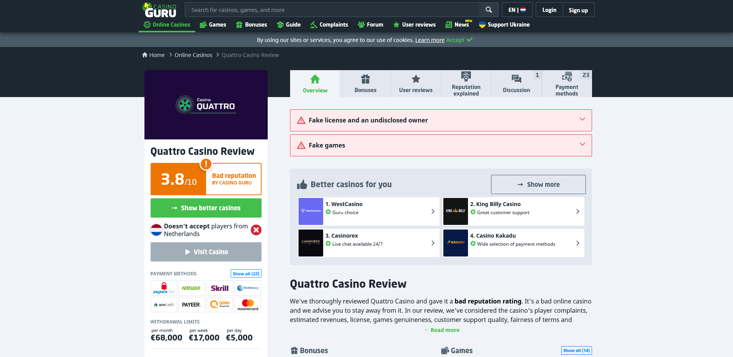Click the red warning icon beside Fake license

point(301,121)
